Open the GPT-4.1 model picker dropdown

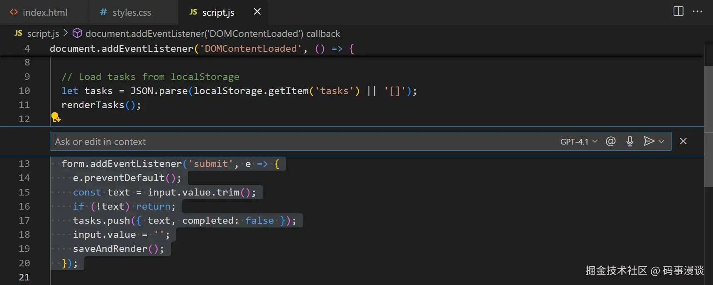pos(579,141)
